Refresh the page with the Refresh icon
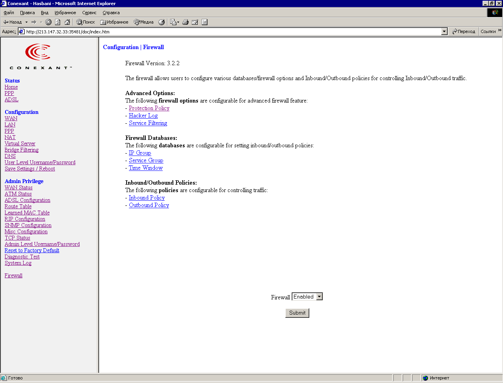 click(58, 22)
